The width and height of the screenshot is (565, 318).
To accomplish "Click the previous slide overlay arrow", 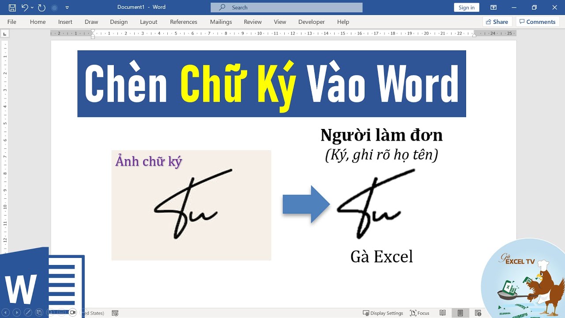I will point(6,313).
